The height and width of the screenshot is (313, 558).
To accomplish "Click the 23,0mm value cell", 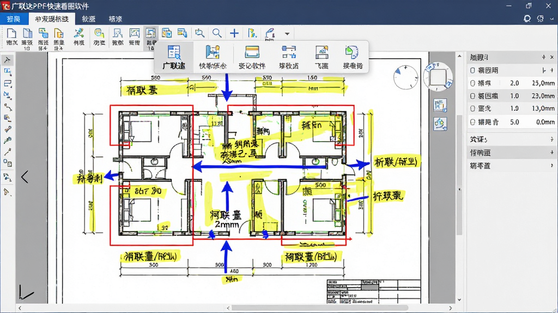I will click(x=543, y=96).
